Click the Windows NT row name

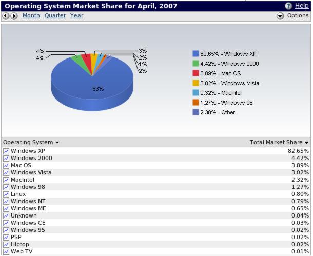pos(28,201)
